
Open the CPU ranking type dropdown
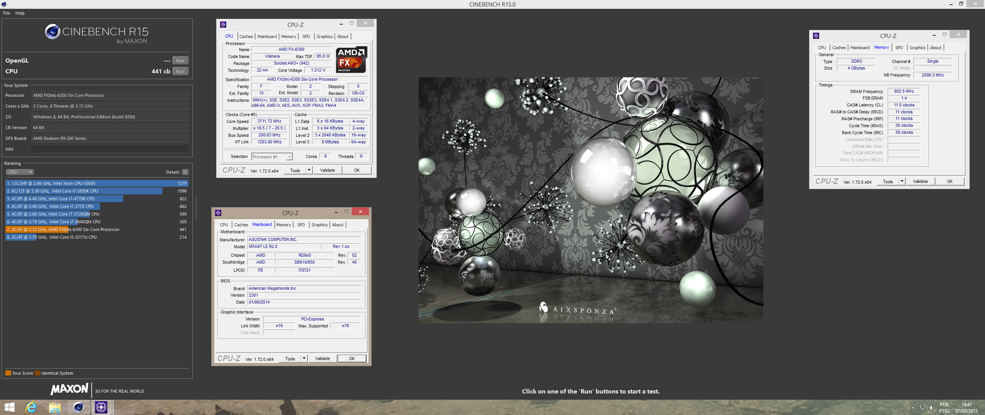[x=20, y=172]
